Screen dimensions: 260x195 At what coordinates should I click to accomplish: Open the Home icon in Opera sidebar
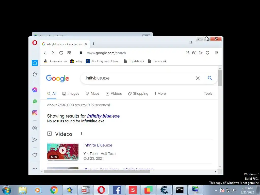coord(35,63)
